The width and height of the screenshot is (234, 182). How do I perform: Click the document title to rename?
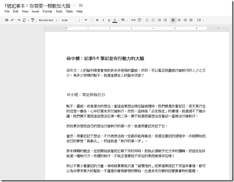tap(37, 6)
